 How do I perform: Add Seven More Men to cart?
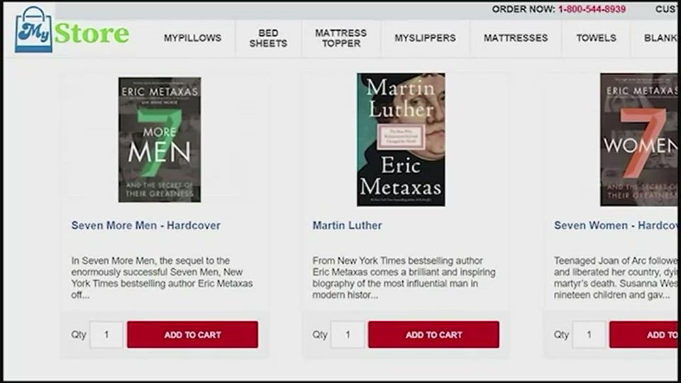(192, 334)
